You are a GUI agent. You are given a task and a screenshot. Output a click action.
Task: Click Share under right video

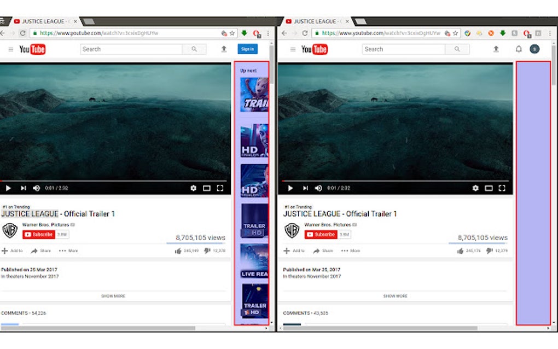pyautogui.click(x=323, y=251)
